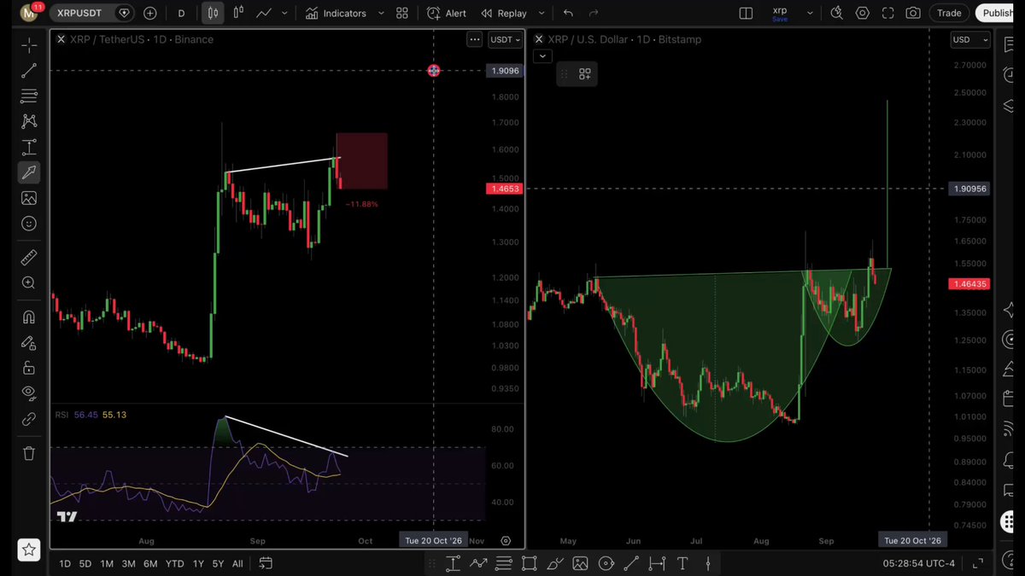The image size is (1025, 576).
Task: Enter fullscreen mode
Action: [888, 13]
